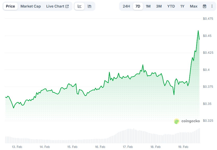Click the CoinGecko lizard logo
This screenshot has height=150, width=217.
coord(177,121)
